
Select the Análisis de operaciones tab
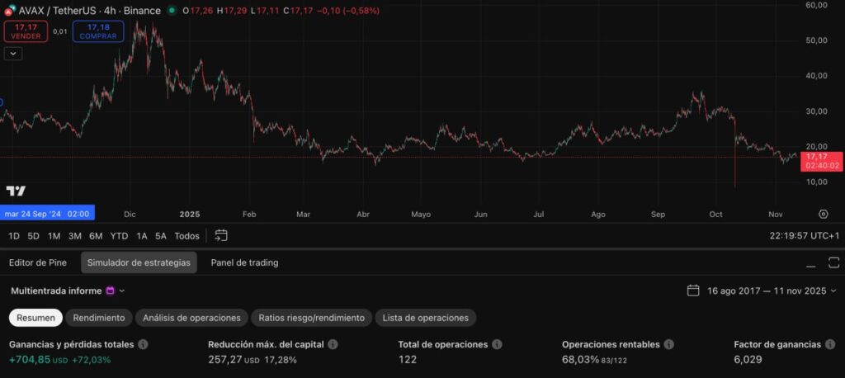tap(191, 318)
